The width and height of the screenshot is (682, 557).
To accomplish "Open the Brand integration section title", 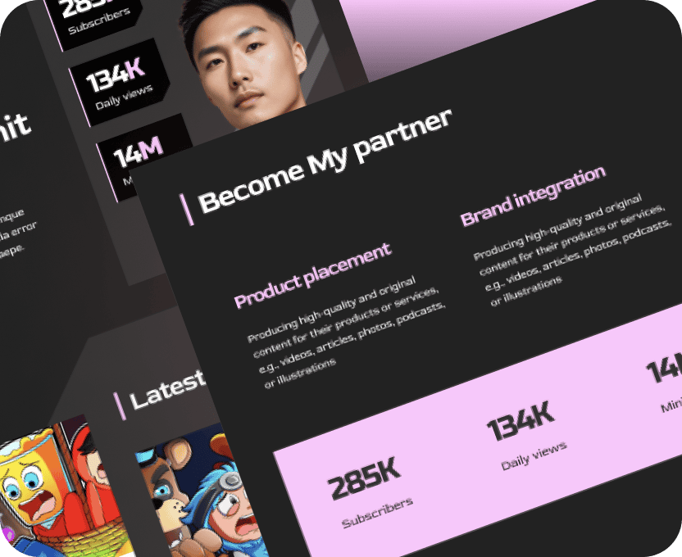I will (x=533, y=196).
